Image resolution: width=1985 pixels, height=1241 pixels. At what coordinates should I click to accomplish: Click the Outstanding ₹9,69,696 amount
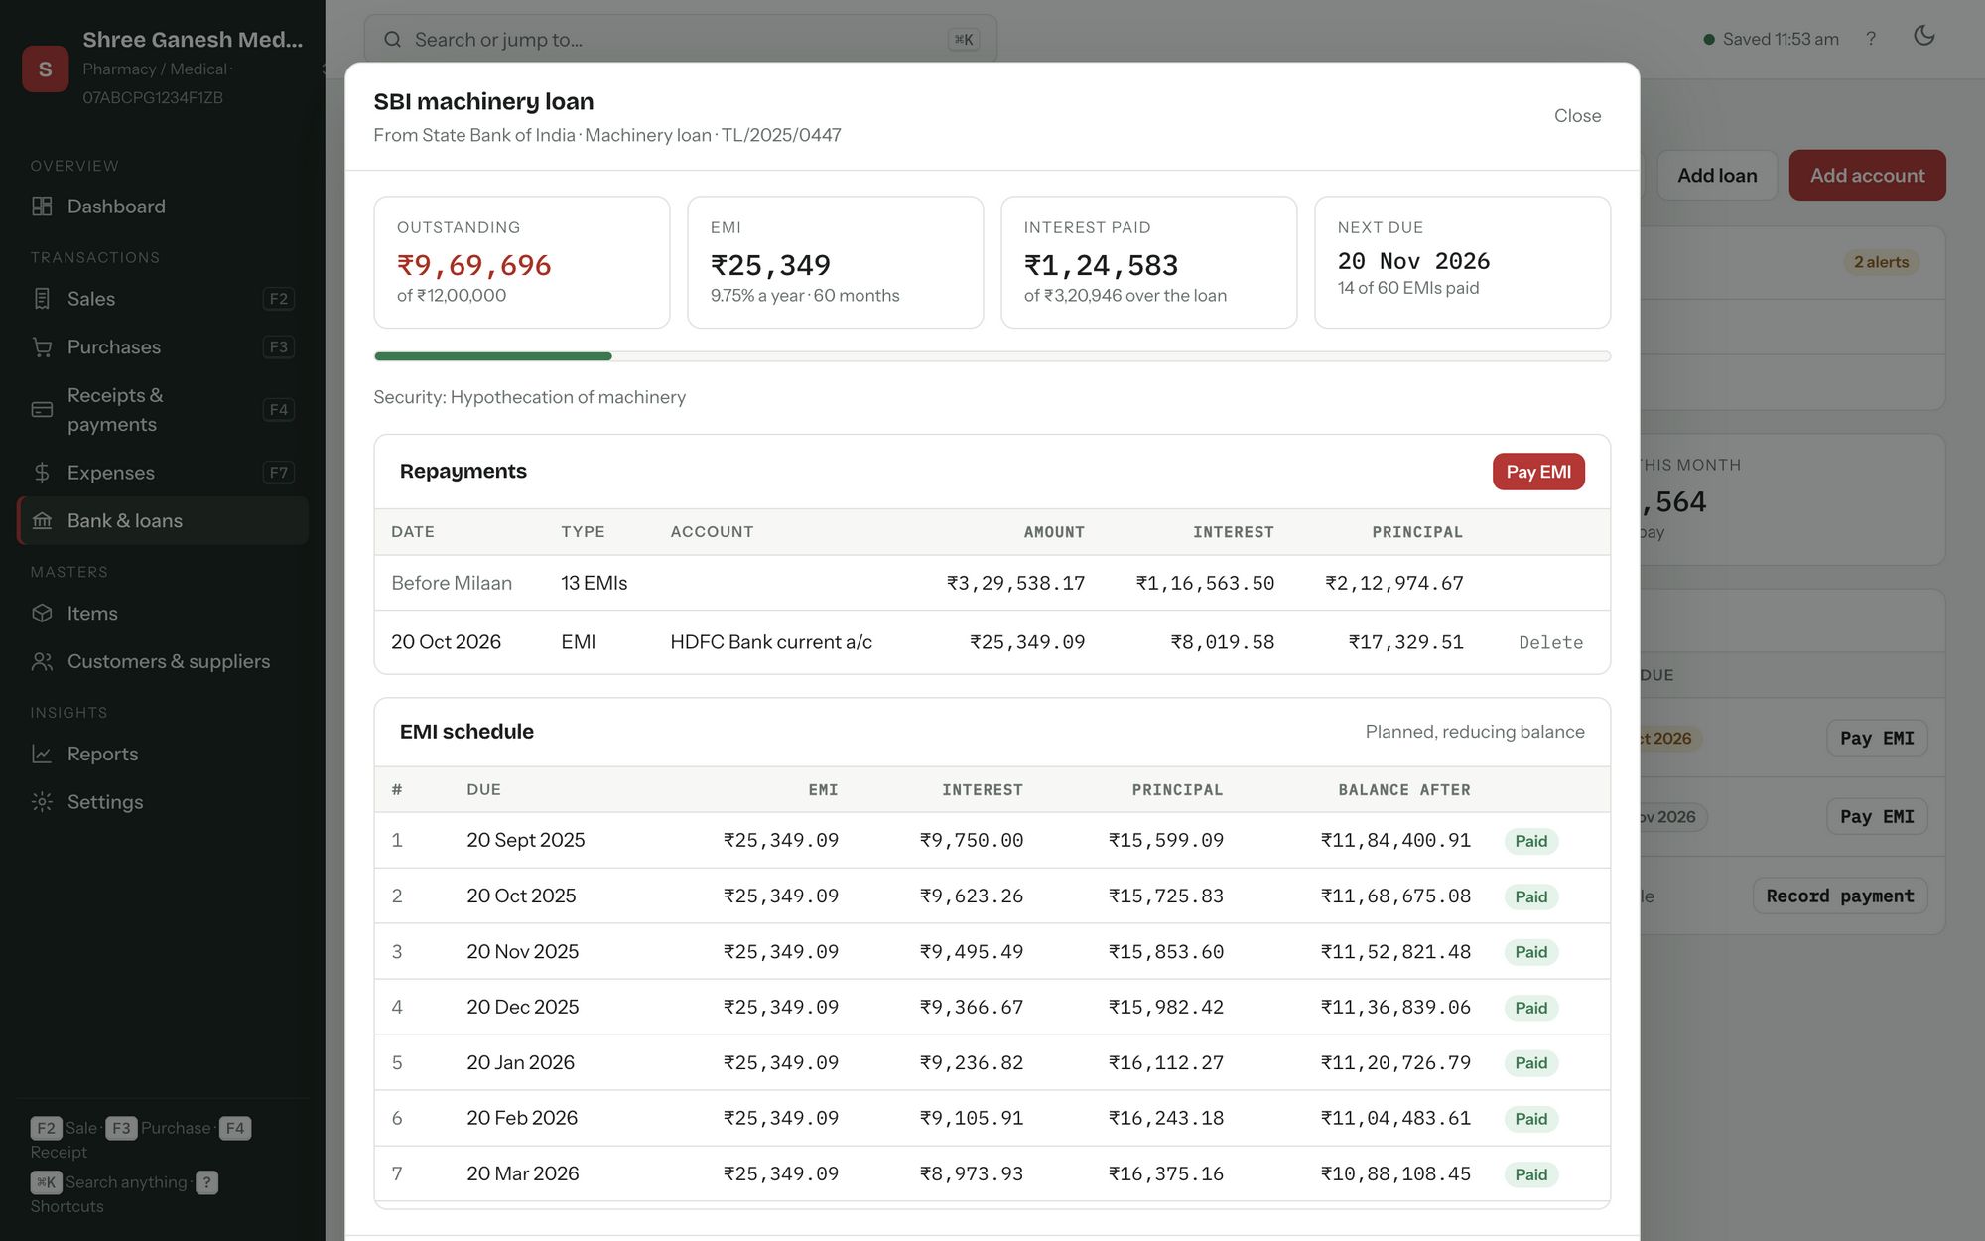pyautogui.click(x=474, y=266)
